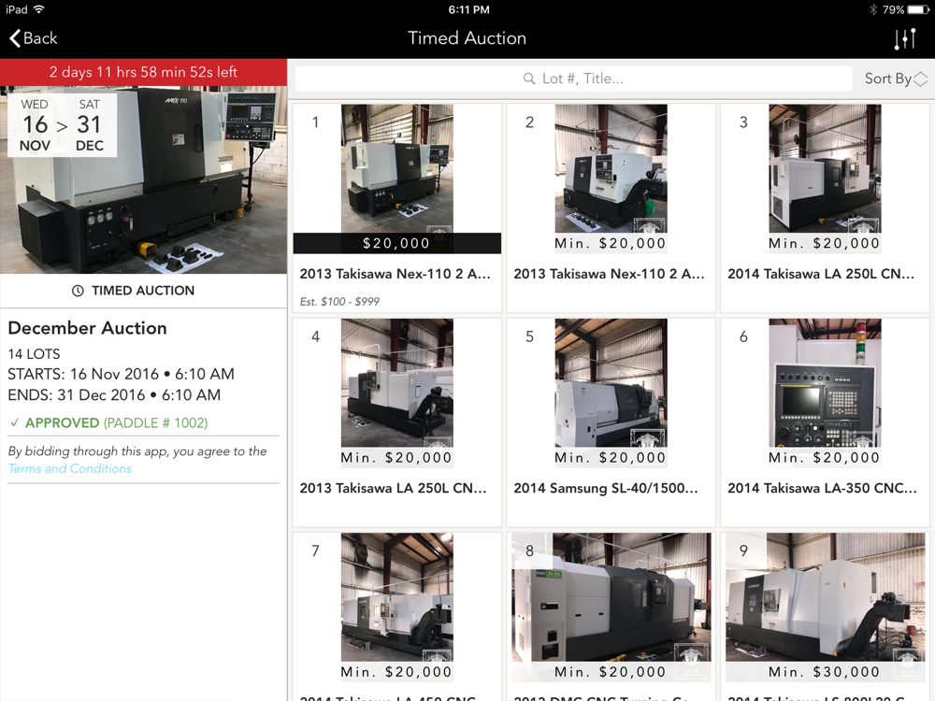The height and width of the screenshot is (701, 935).
Task: Tap lot 5 Min. $20,000 price label
Action: coord(611,458)
